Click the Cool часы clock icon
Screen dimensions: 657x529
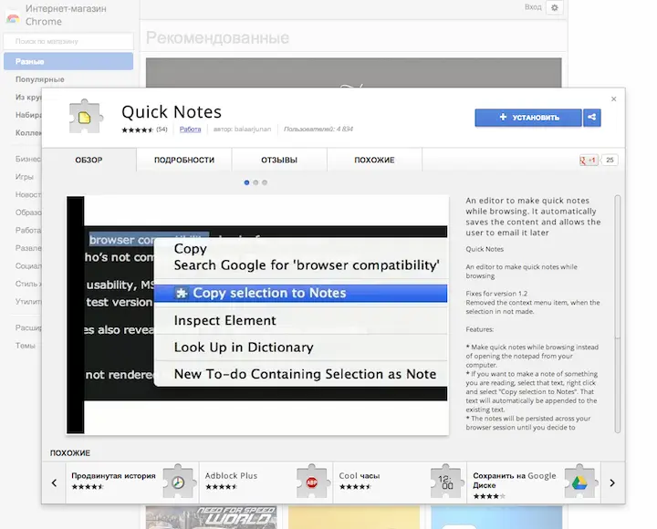[446, 482]
